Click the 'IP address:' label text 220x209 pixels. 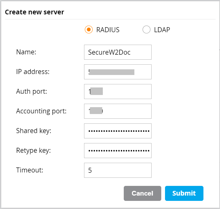(x=33, y=72)
